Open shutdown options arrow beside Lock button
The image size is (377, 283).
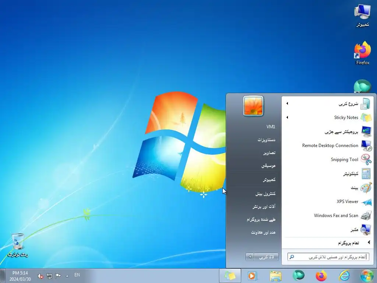tap(250, 257)
